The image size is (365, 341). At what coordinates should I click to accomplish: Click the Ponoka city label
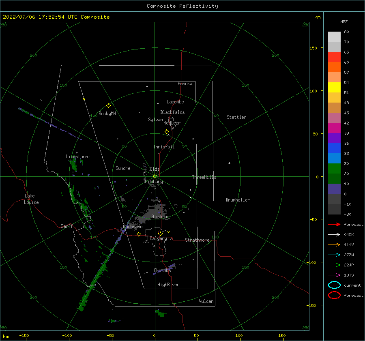185,84
